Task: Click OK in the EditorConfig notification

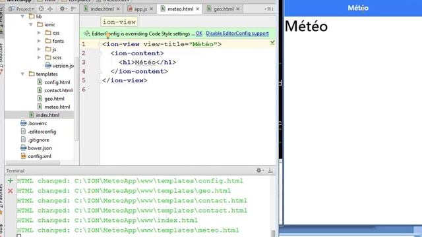Action: [x=199, y=34]
